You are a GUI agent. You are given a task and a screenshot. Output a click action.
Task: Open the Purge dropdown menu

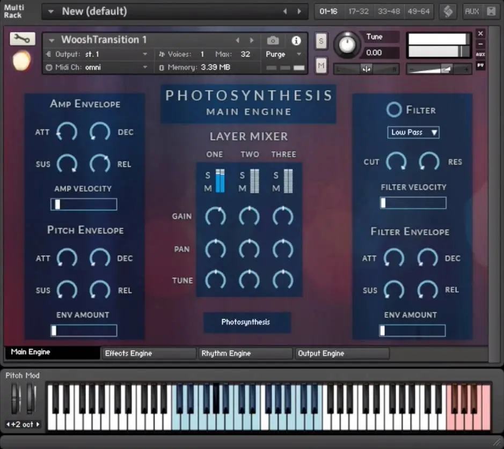[283, 54]
